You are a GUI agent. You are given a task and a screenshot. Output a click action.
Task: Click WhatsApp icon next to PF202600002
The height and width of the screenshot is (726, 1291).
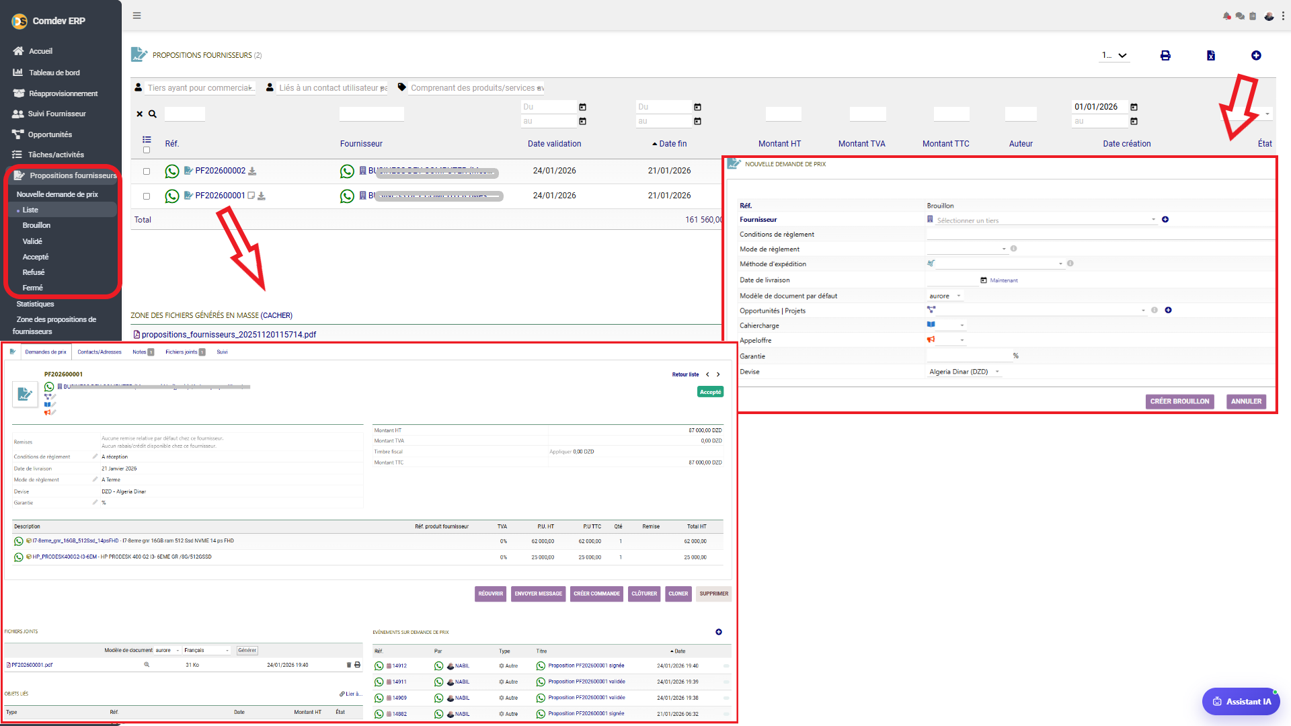click(172, 171)
